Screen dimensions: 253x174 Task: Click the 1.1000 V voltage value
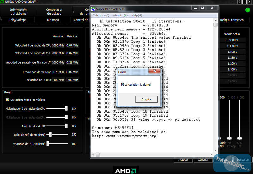(x=232, y=46)
